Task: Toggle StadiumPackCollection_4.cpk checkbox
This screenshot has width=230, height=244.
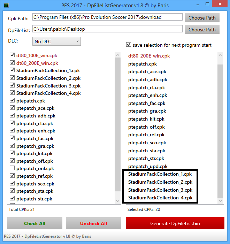Action: [x=12, y=93]
